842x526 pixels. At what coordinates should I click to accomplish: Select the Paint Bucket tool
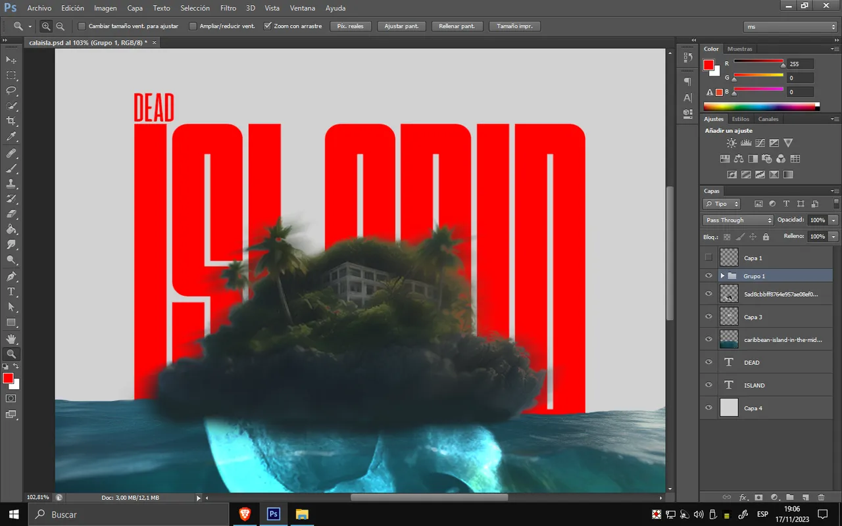(x=11, y=230)
